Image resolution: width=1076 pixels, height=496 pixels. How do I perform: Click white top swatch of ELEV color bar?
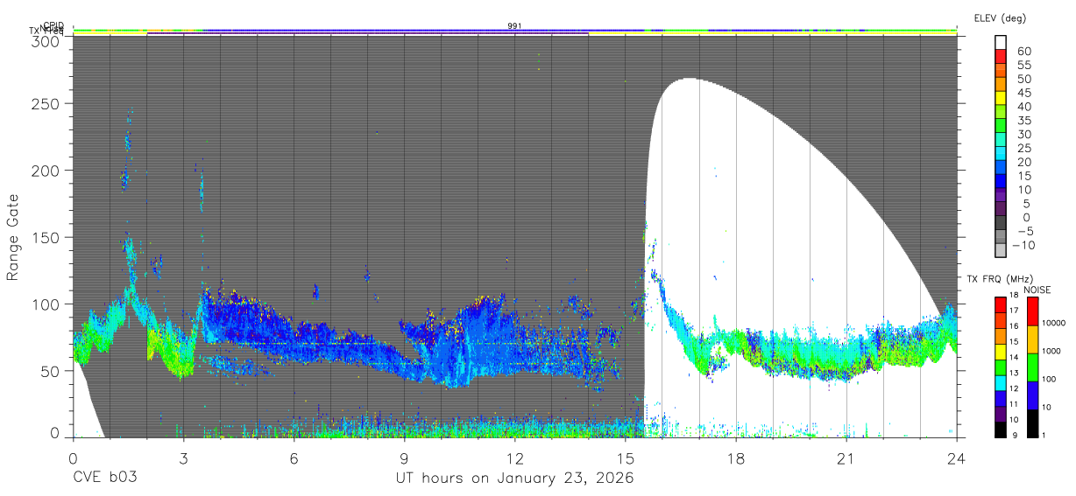[1002, 42]
